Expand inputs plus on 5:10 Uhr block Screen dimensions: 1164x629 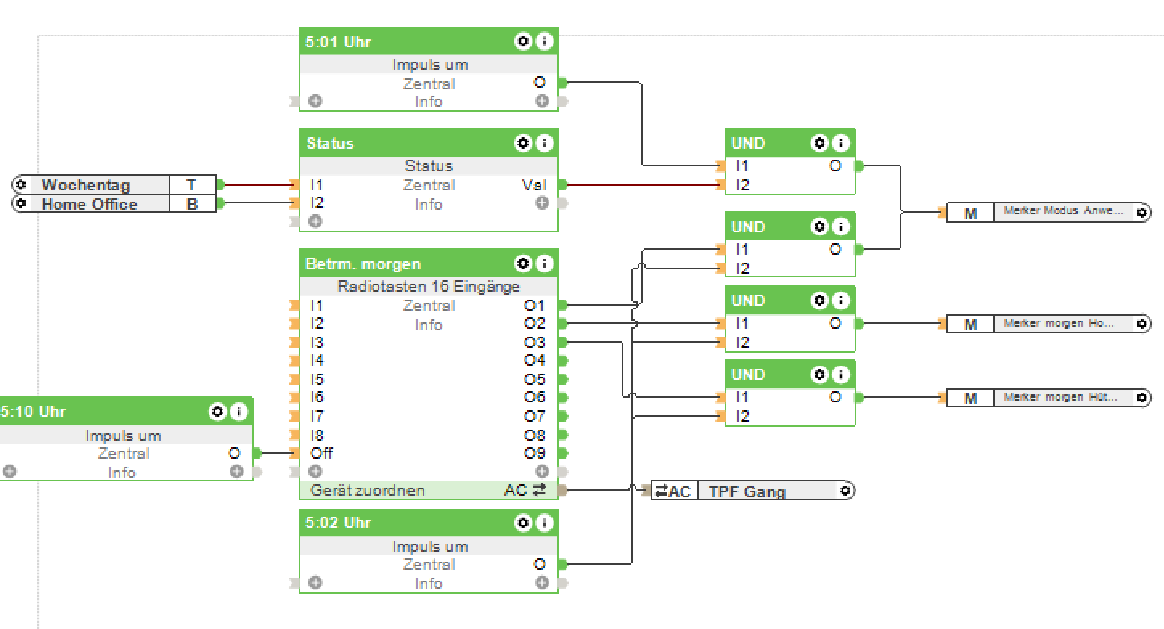pos(9,472)
